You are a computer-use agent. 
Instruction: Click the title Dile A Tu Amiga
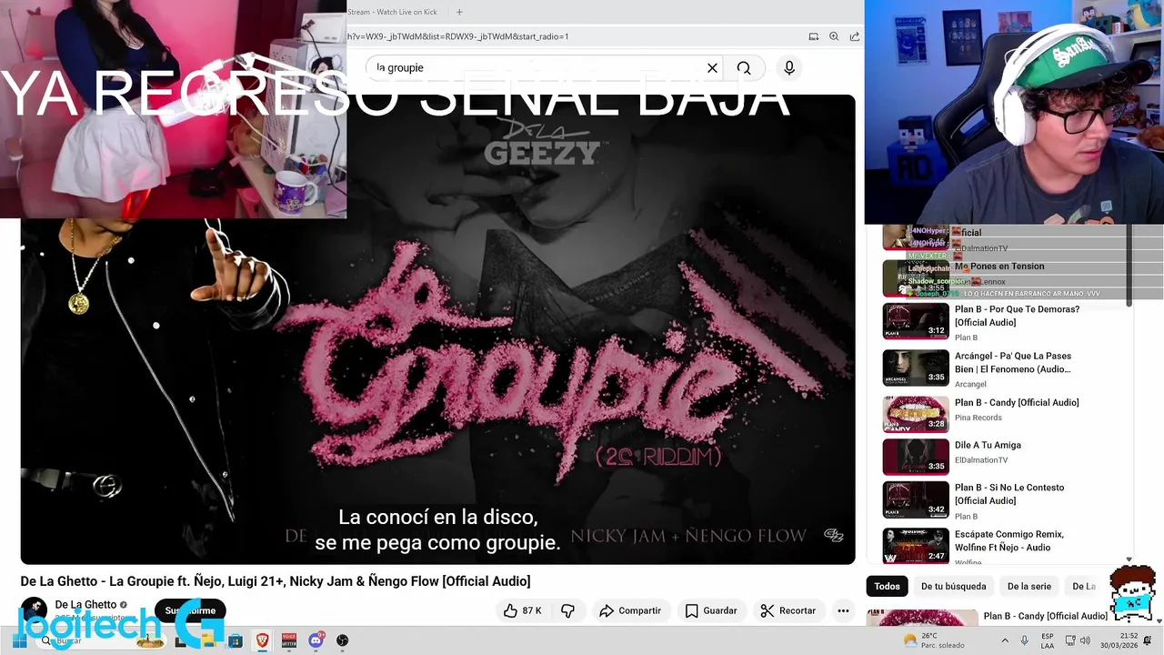988,445
